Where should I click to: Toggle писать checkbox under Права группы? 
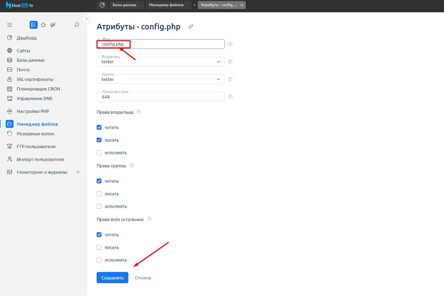click(x=99, y=194)
